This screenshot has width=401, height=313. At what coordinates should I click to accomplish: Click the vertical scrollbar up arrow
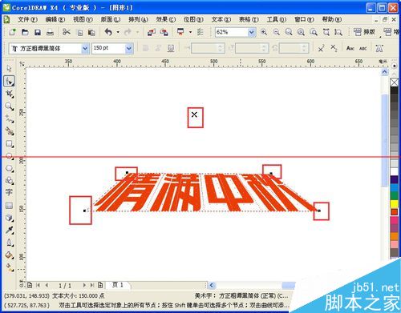pyautogui.click(x=384, y=71)
